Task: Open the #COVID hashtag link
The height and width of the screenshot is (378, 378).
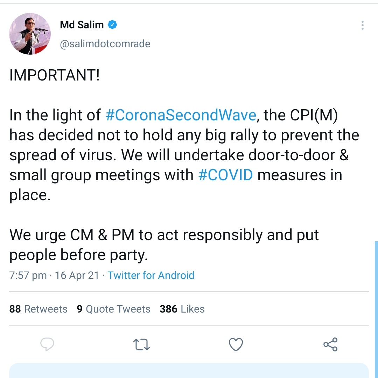Action: [x=226, y=175]
